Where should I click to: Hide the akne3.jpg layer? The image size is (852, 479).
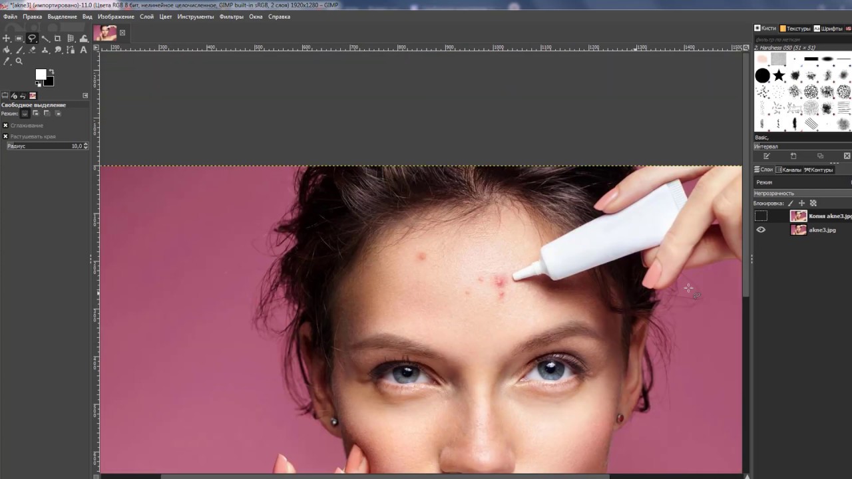(x=761, y=230)
